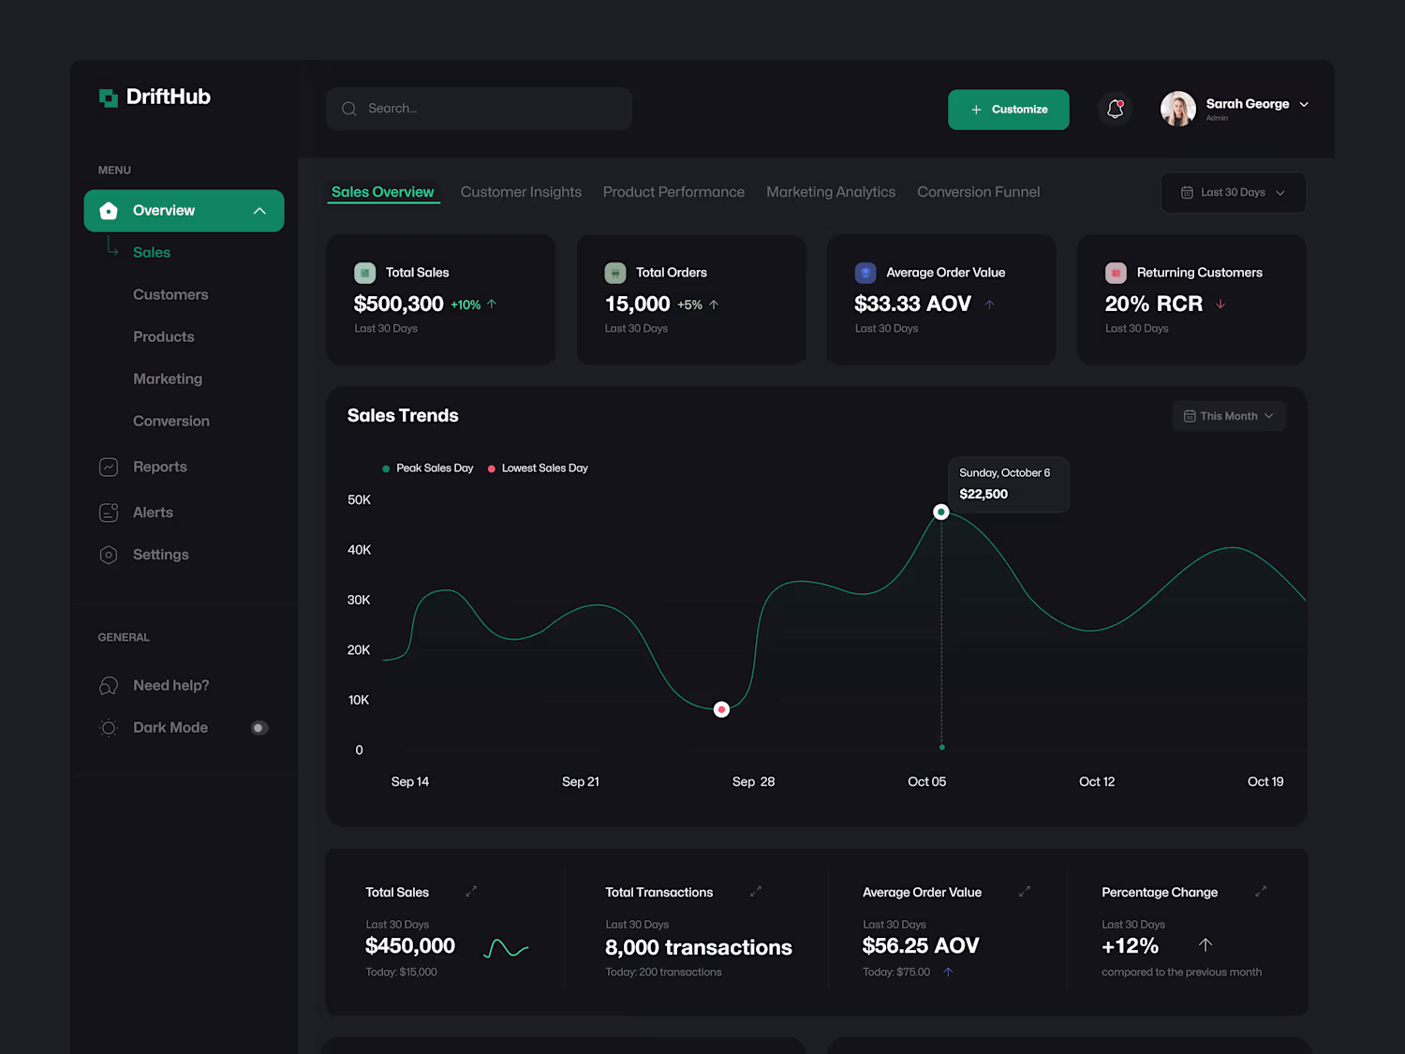
Task: Click the Need help headset icon
Action: click(109, 686)
